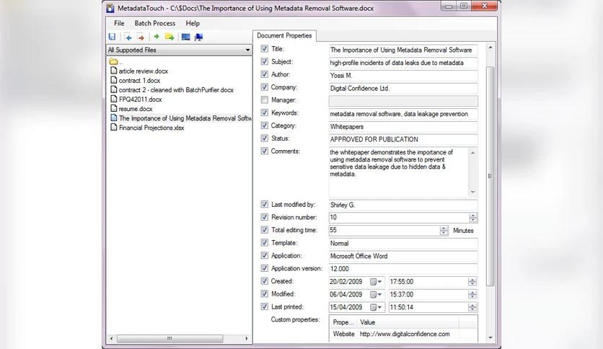The width and height of the screenshot is (603, 349).
Task: Click the Last modified by field Shirley G.
Action: coord(403,205)
